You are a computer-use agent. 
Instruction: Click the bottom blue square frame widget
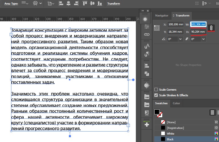pyautogui.click(x=70, y=136)
